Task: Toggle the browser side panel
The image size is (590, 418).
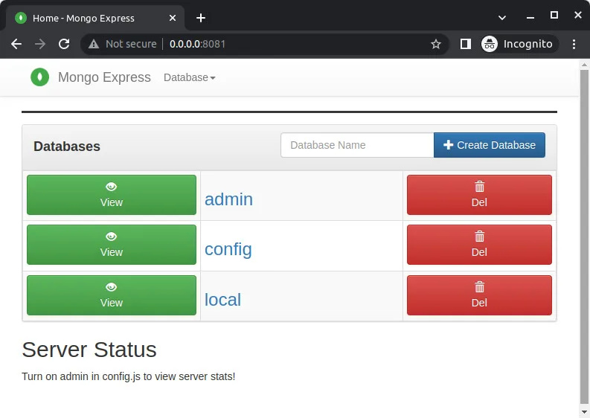Action: 466,44
